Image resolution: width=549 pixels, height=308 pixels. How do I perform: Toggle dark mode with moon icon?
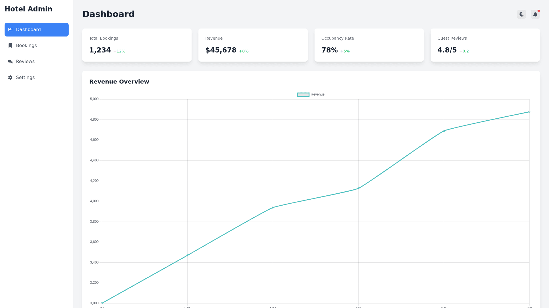point(521,14)
